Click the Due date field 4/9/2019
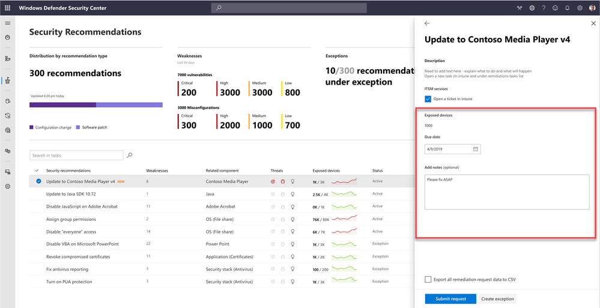The image size is (600, 308). coord(453,149)
